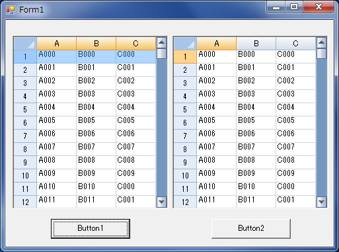The height and width of the screenshot is (252, 339).
Task: Click cell B001 in the right grid
Action: pyautogui.click(x=256, y=70)
